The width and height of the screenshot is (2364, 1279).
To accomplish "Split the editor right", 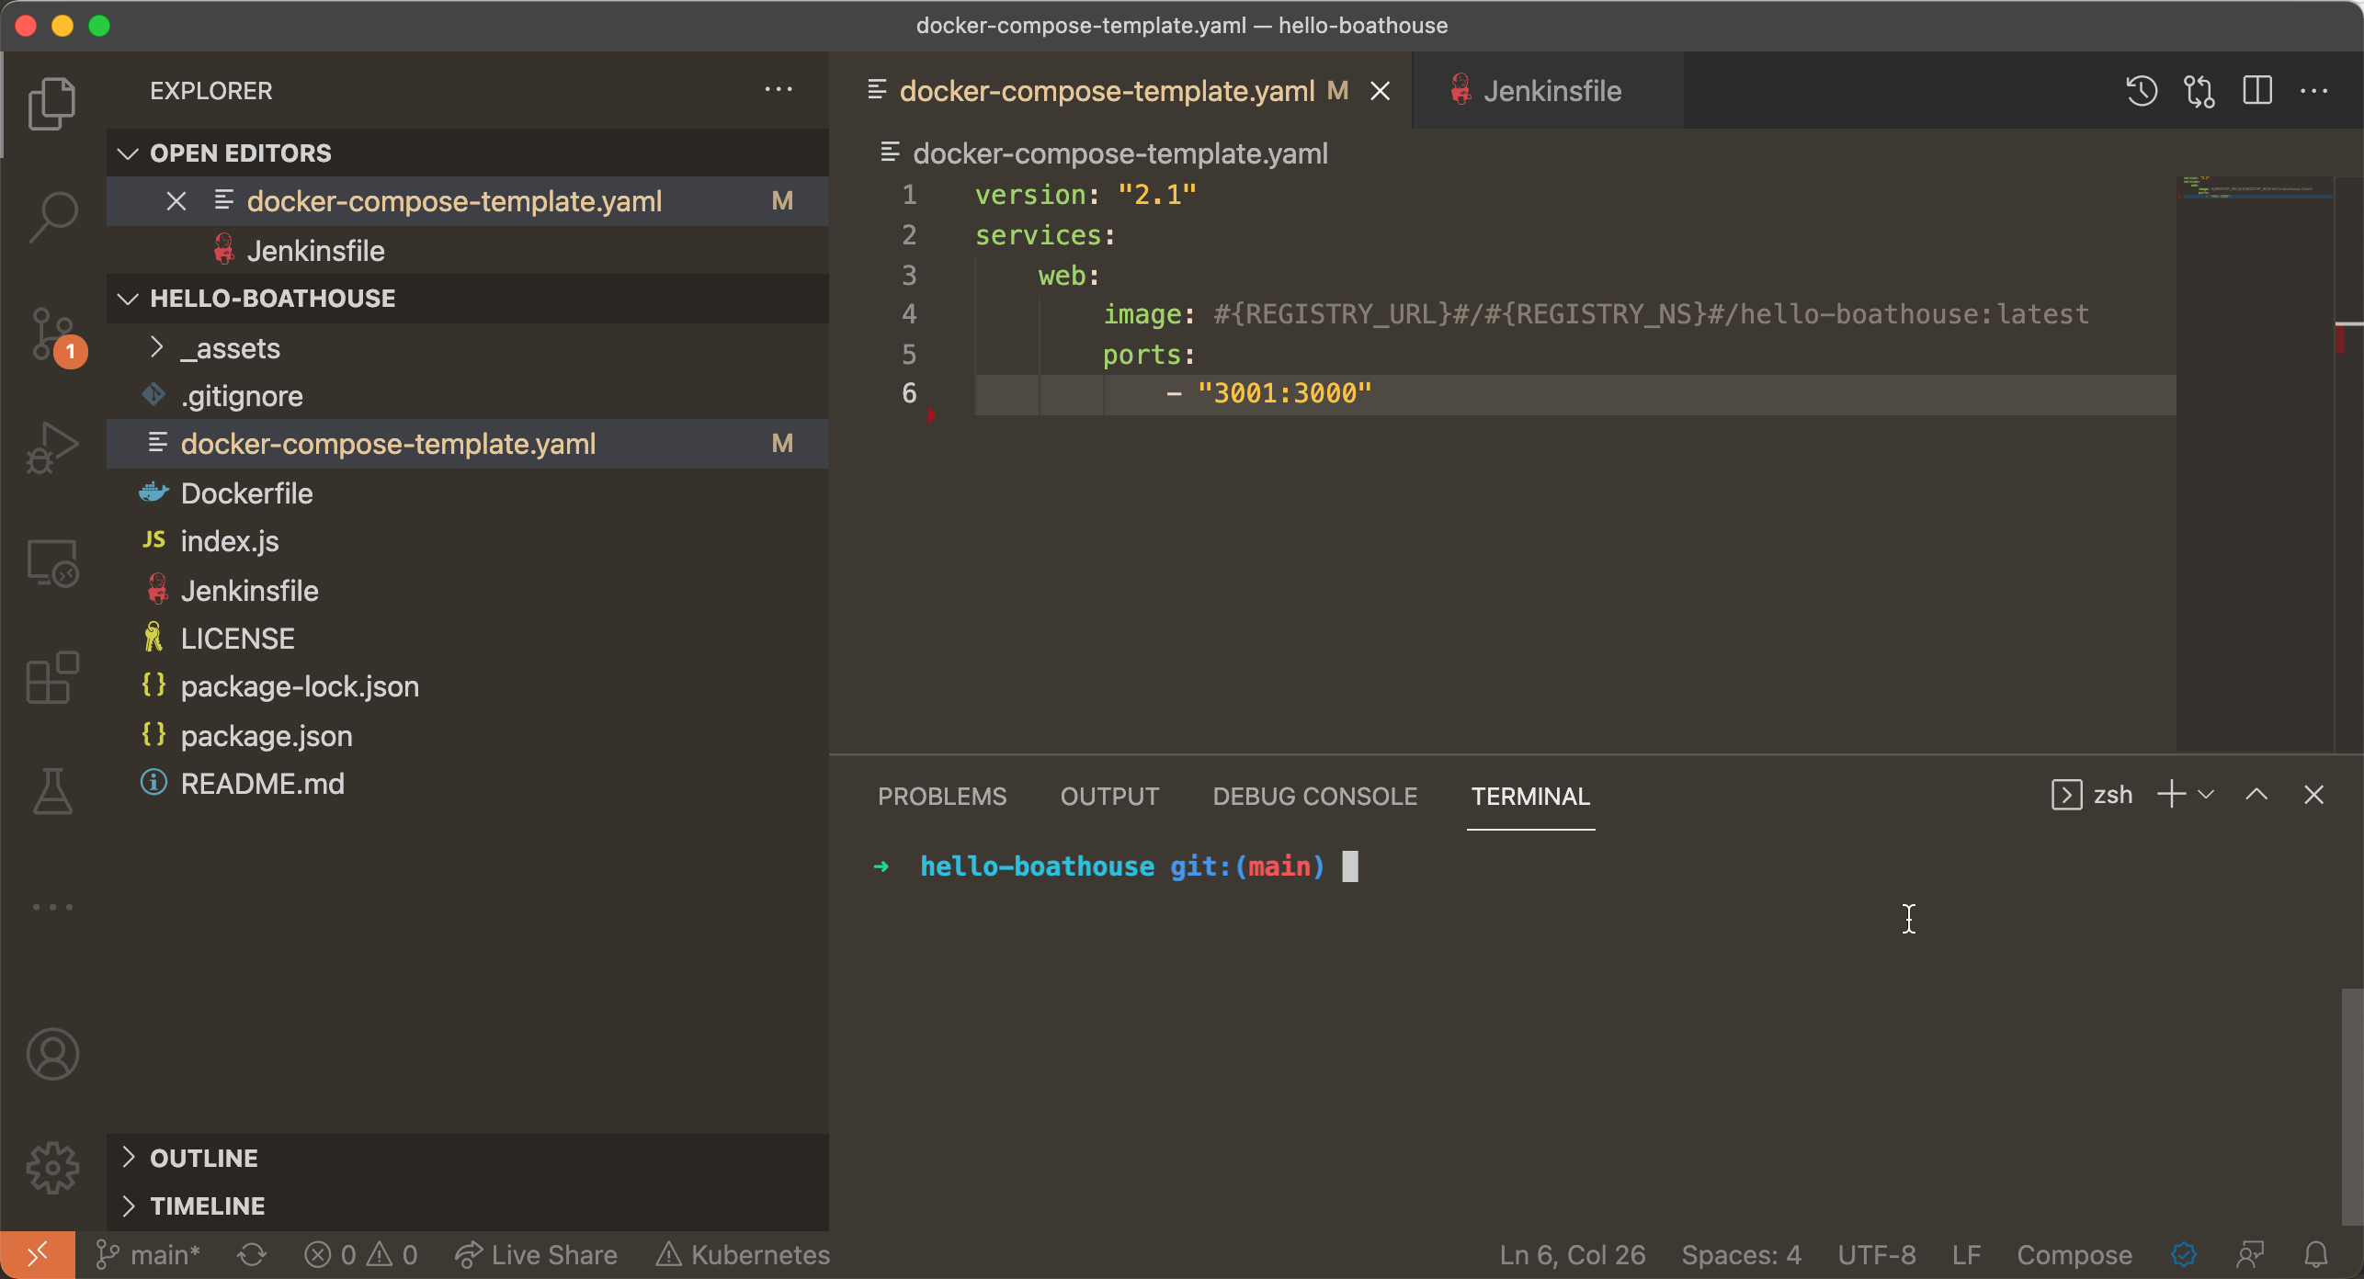I will pyautogui.click(x=2257, y=91).
